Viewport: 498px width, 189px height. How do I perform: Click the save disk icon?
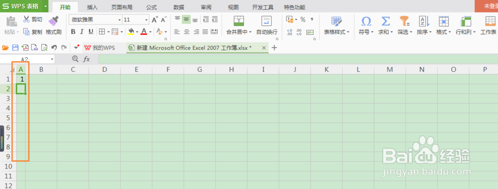(x=15, y=48)
